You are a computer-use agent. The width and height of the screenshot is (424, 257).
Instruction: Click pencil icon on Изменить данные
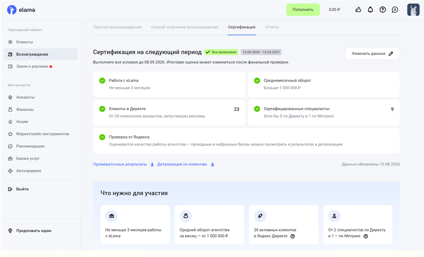pyautogui.click(x=391, y=54)
